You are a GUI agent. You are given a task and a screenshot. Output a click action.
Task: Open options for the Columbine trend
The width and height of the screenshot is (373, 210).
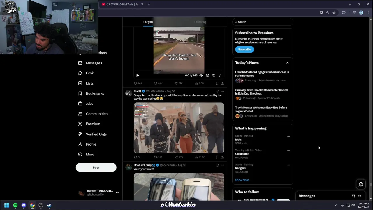click(288, 151)
